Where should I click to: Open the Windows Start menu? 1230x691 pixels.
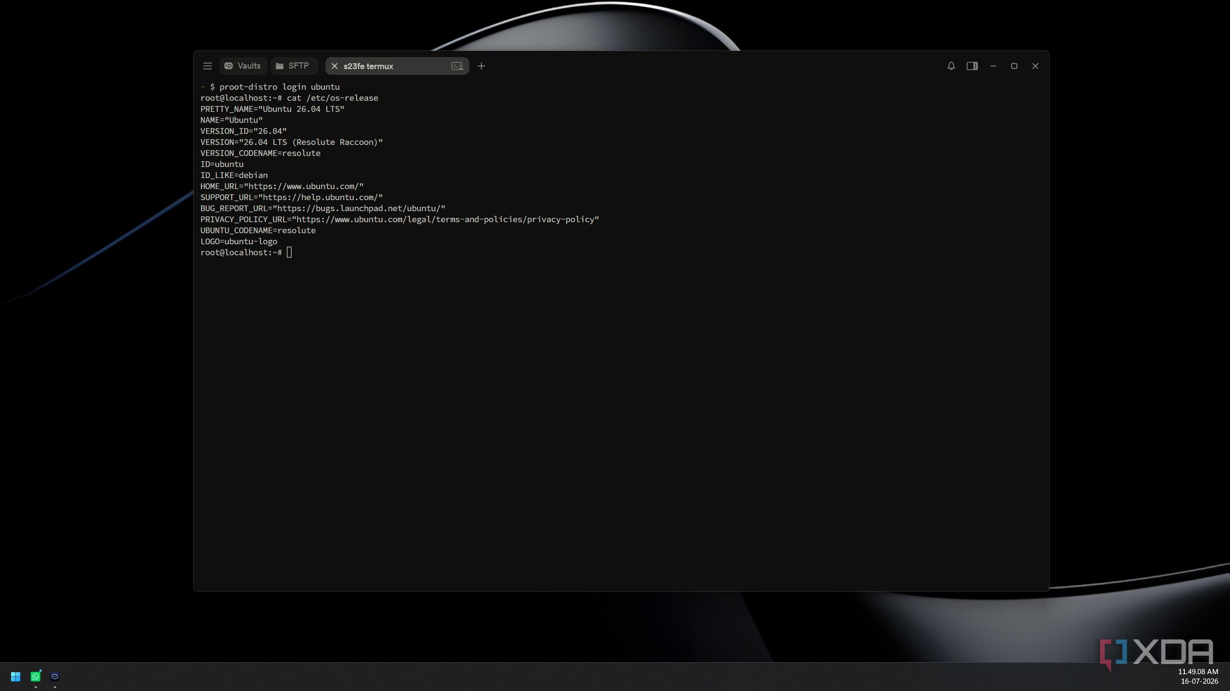(x=15, y=677)
